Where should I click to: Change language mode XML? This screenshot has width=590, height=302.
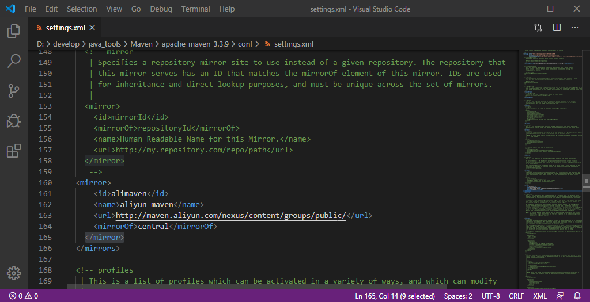point(540,296)
